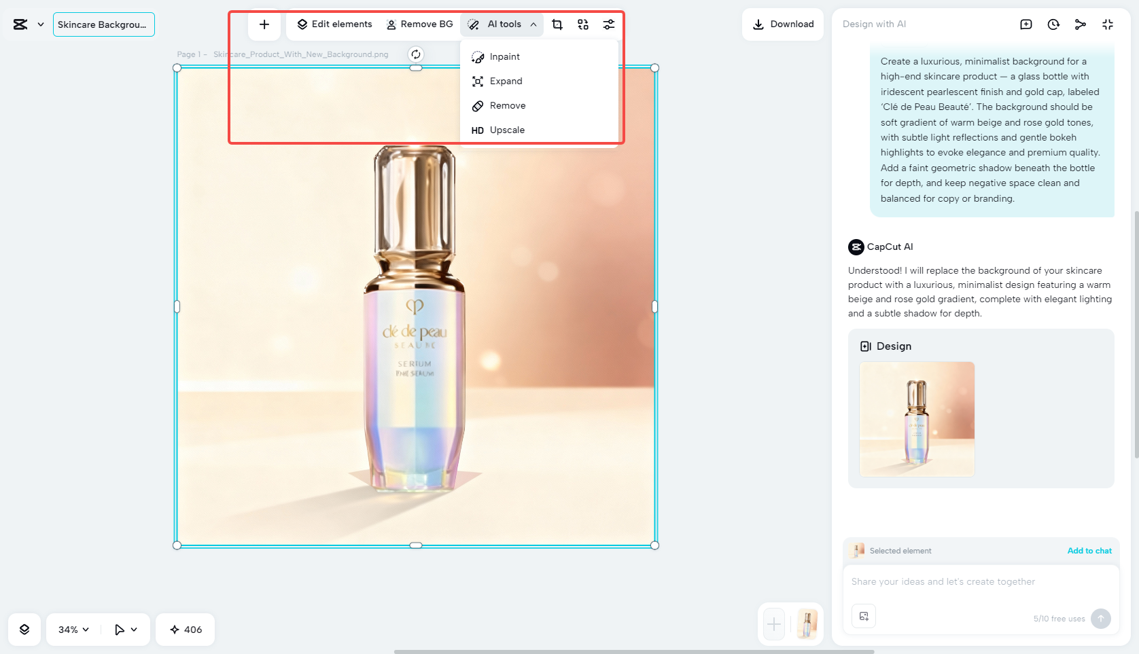Click the share icon in AI panel
The width and height of the screenshot is (1139, 654).
coord(1081,24)
